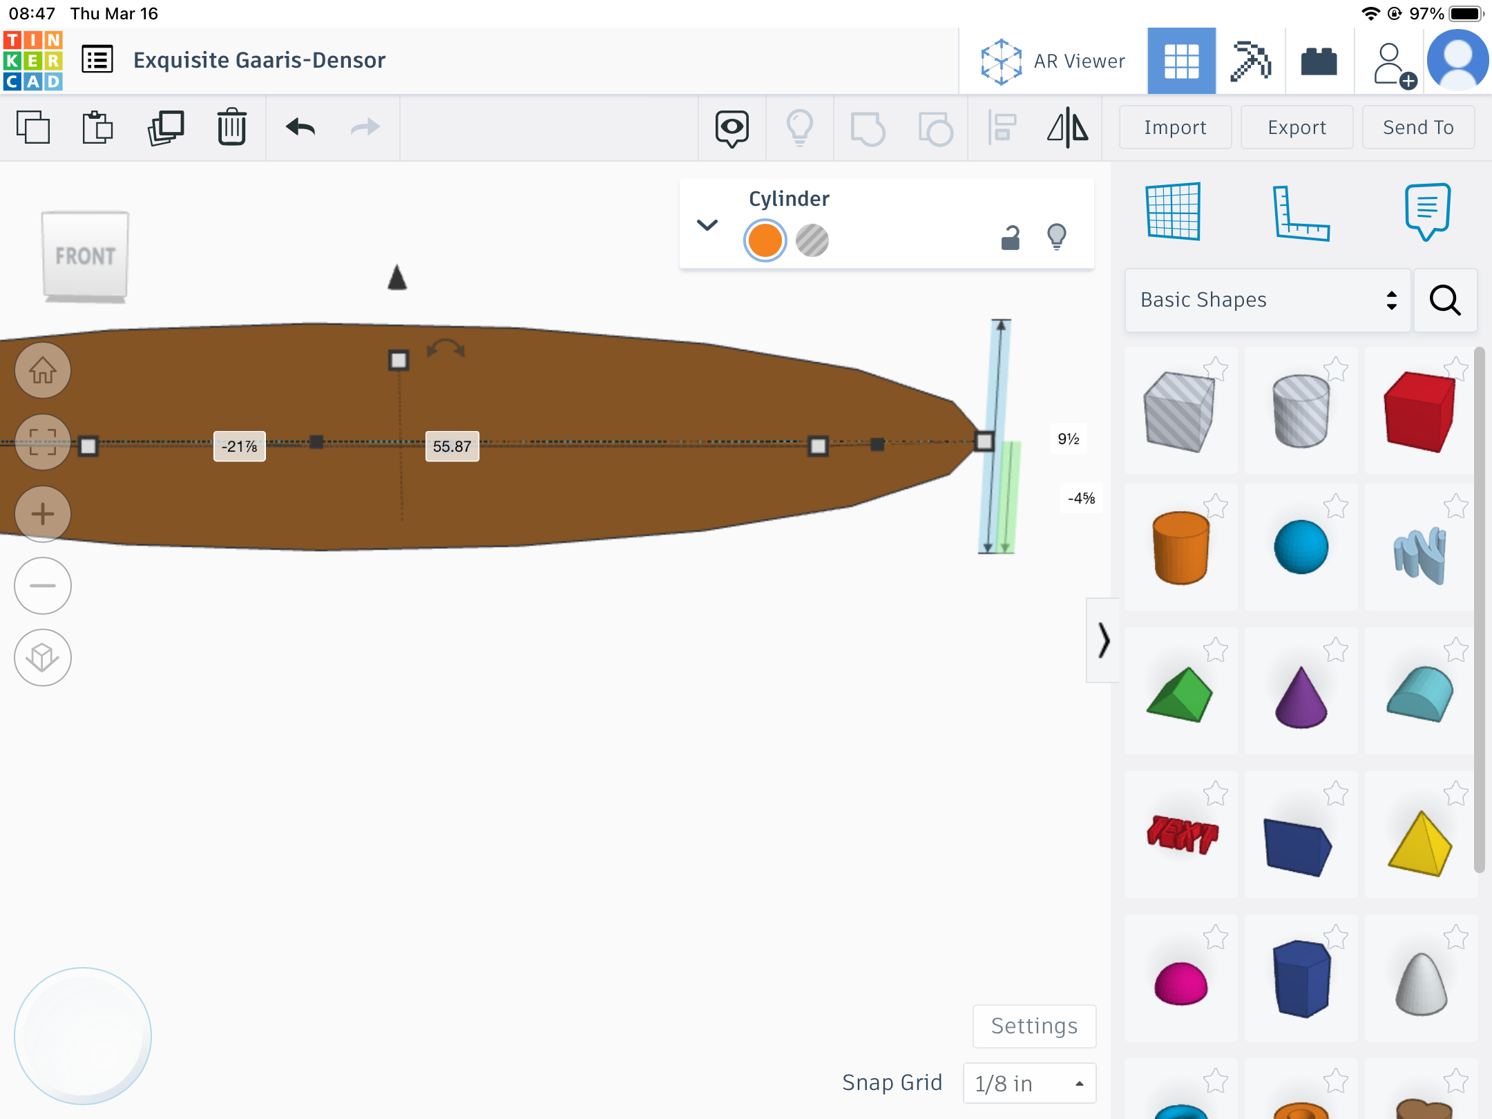Click the Send To button
1492x1119 pixels.
(x=1418, y=126)
